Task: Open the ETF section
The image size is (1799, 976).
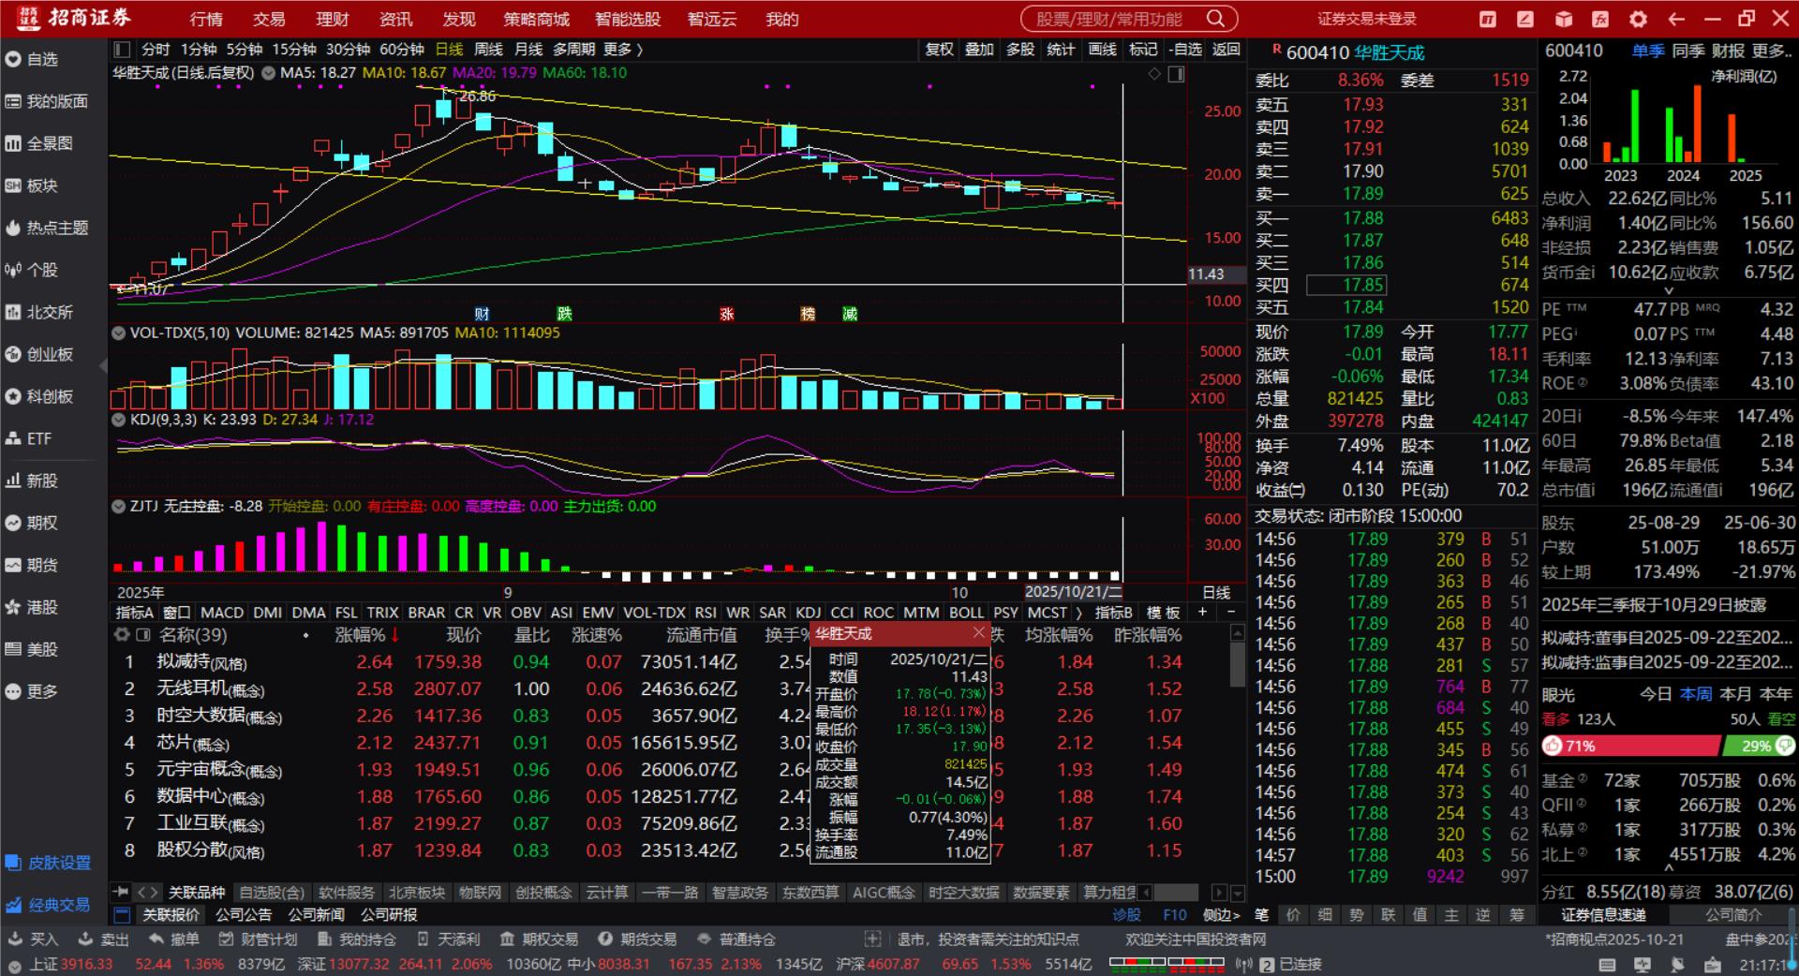Action: coord(29,438)
